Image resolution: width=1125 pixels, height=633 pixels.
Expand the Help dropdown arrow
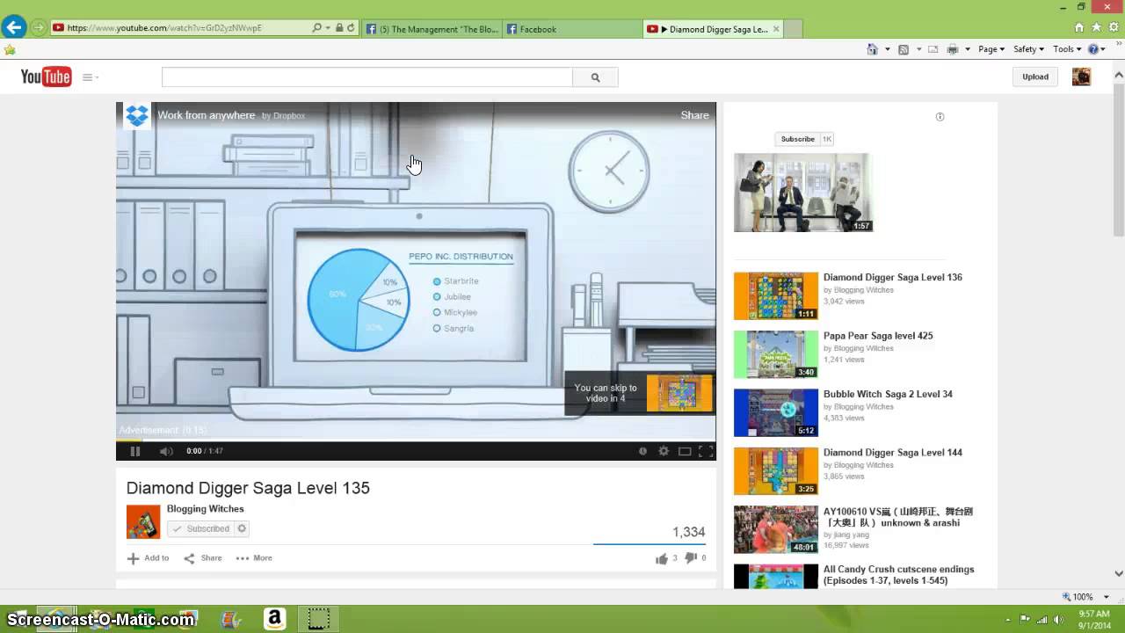click(1104, 49)
